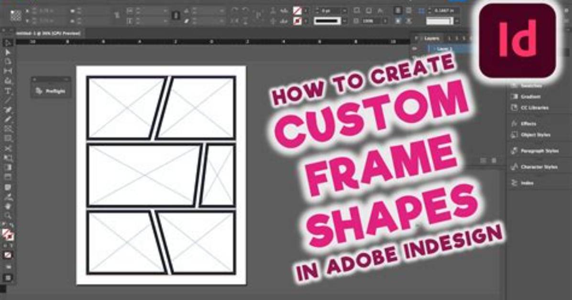The height and width of the screenshot is (300, 572).
Task: Click Rotate 90° counter-clockwise icon
Action: coord(246,11)
